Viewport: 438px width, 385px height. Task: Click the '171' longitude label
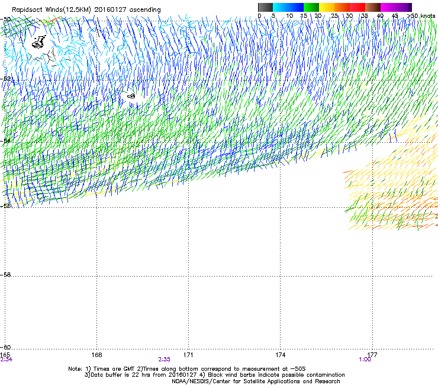coord(188,355)
